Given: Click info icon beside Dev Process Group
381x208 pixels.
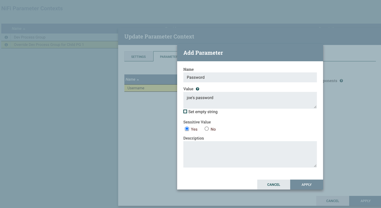Looking at the screenshot, I should 6,37.
